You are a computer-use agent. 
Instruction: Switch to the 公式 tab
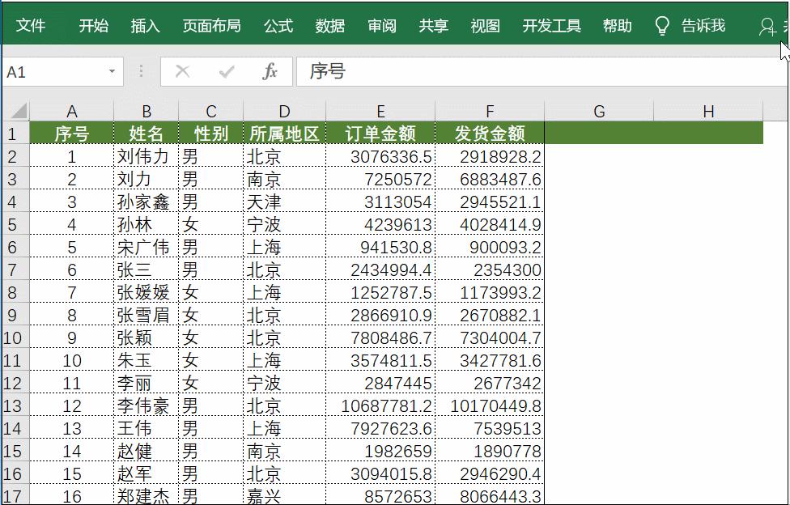pos(278,25)
